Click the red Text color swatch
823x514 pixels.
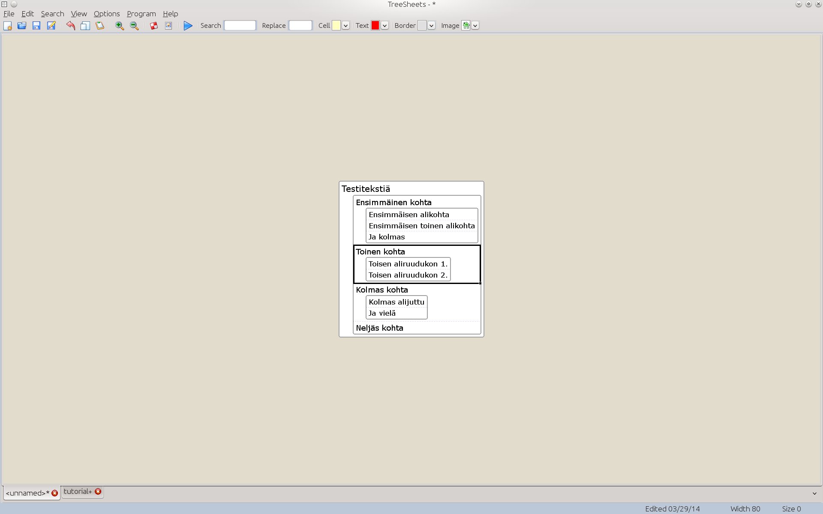tap(375, 25)
